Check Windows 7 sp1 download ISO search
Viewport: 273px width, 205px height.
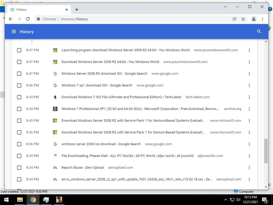[19, 85]
